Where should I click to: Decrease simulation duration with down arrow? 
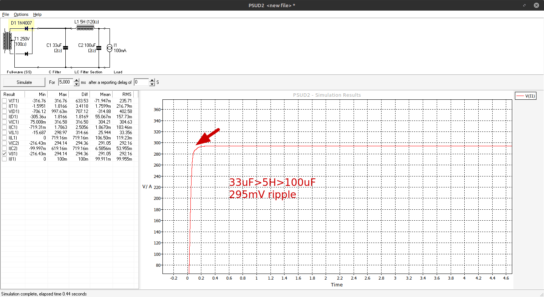pos(77,84)
